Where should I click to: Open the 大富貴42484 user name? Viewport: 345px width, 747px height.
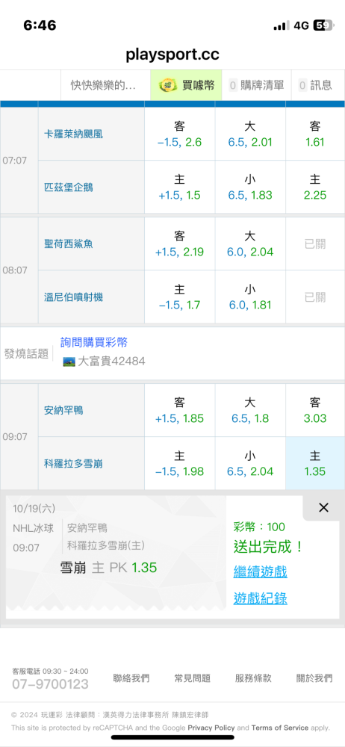[111, 362]
